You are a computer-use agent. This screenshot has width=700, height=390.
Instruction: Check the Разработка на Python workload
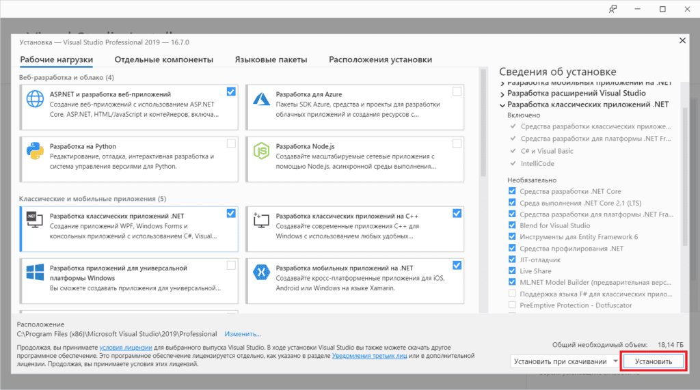pyautogui.click(x=231, y=143)
